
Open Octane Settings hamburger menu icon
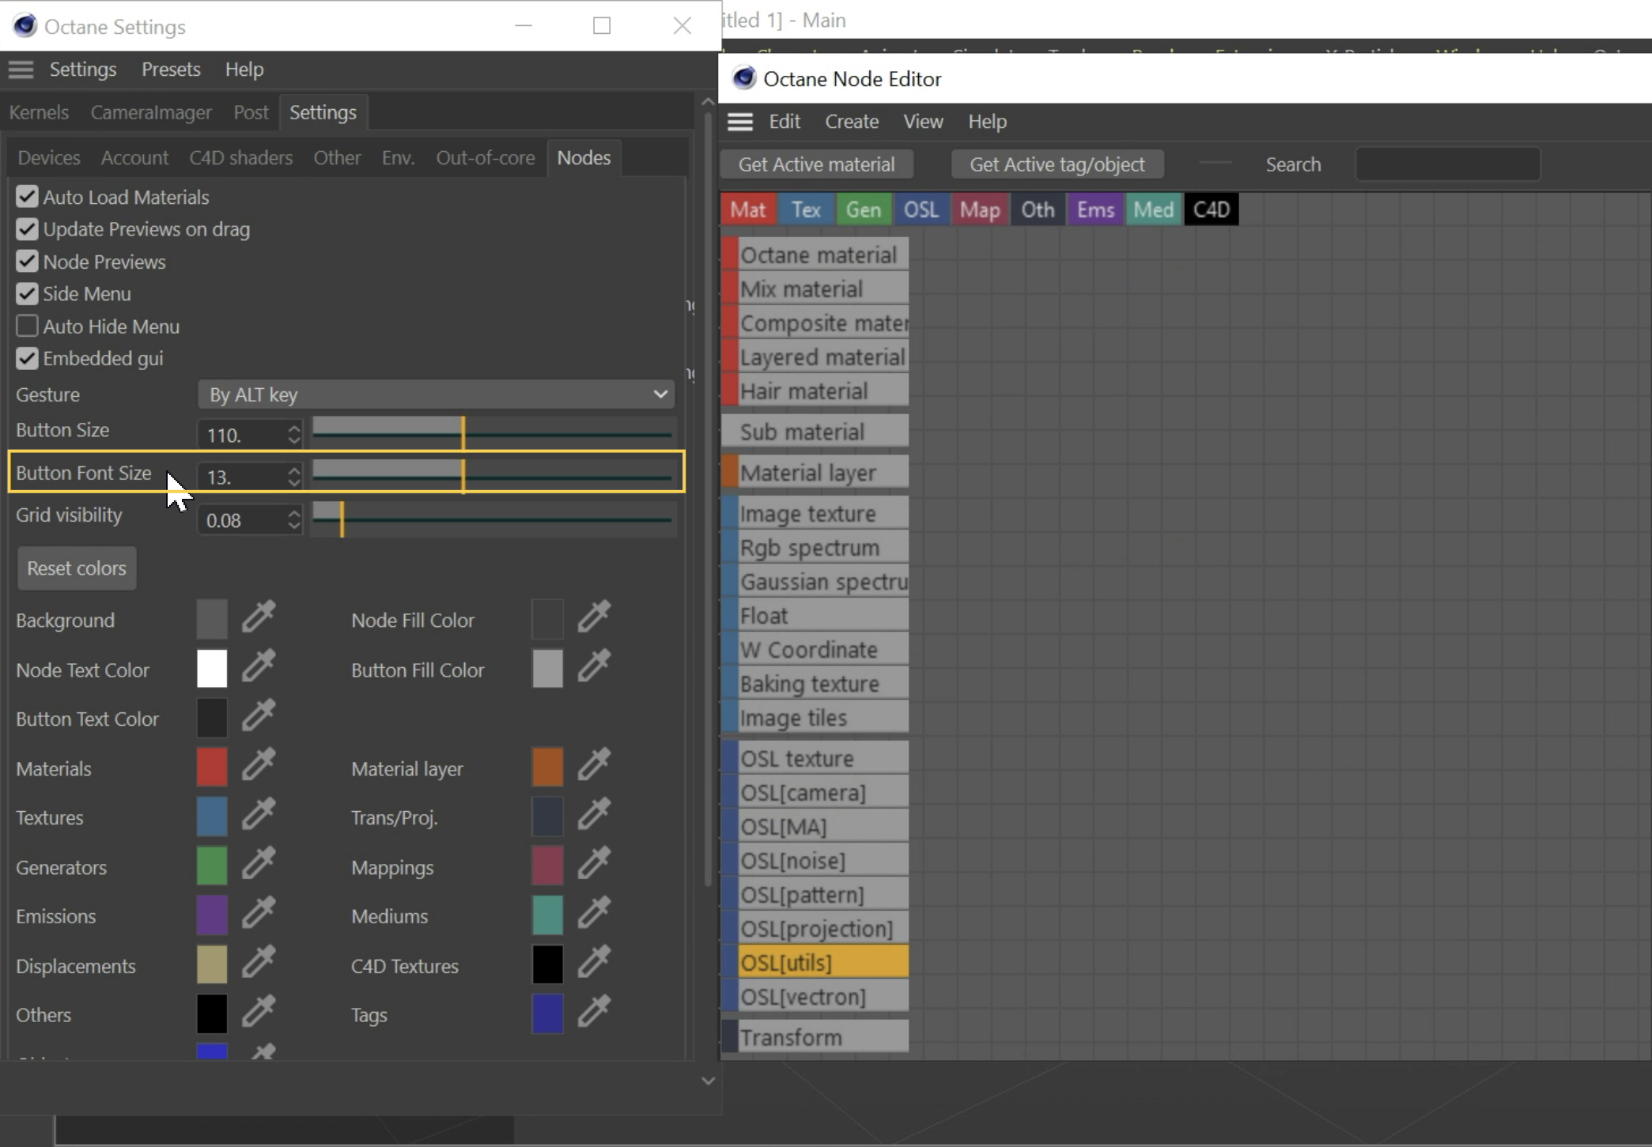21,70
